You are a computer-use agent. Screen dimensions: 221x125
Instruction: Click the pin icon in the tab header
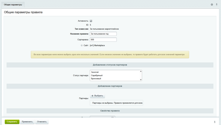pos(216,4)
